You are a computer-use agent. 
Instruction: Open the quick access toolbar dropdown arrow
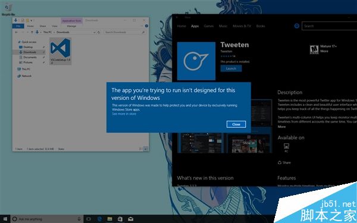(32, 20)
